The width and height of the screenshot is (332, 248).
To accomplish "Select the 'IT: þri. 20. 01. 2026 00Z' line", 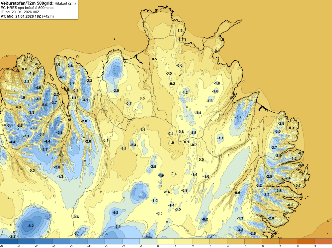I will pyautogui.click(x=20, y=12).
